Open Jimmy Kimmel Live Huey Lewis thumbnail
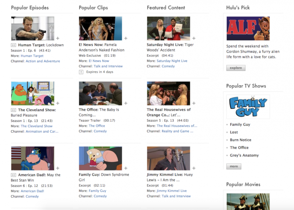Screen dimensions: 294x210 click(x=169, y=158)
